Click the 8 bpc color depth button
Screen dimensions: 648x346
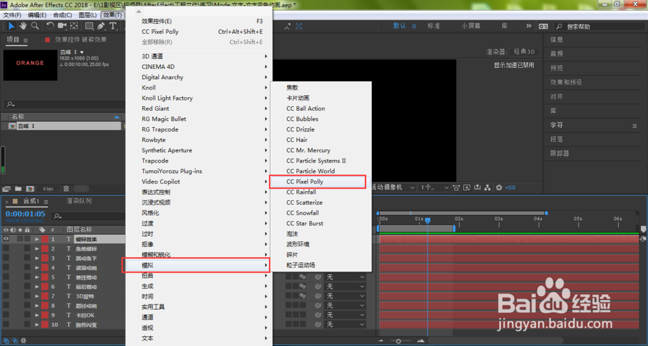coord(49,189)
